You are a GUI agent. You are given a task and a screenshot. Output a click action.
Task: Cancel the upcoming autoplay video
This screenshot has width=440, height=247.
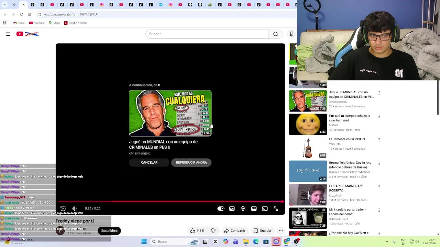click(149, 163)
